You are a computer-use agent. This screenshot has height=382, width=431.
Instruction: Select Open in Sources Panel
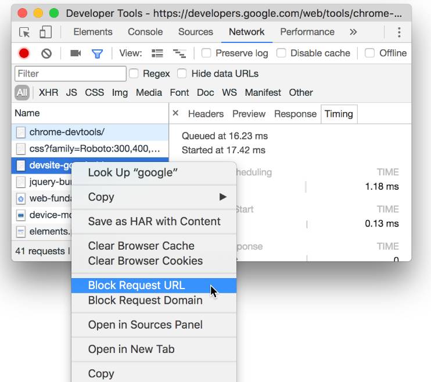coord(145,325)
